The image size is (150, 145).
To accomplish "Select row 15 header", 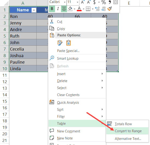I will click(x=5, y=101).
